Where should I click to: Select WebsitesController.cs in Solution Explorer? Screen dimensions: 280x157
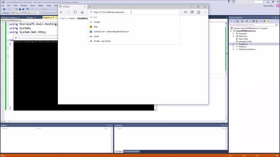(247, 49)
